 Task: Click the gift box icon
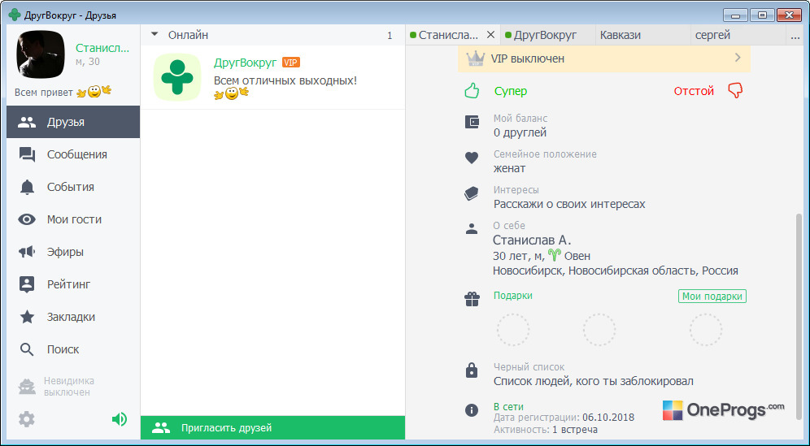coord(472,300)
